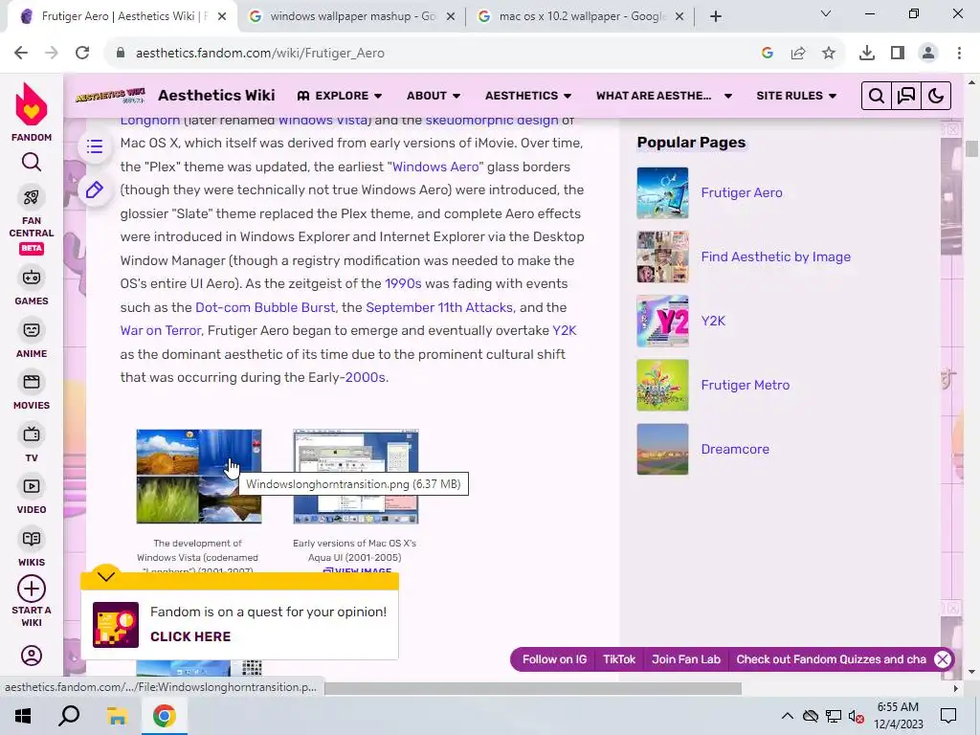Show hidden system tray icons
The image size is (980, 735).
pos(787,716)
